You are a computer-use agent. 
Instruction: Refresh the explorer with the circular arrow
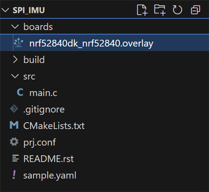(x=177, y=10)
